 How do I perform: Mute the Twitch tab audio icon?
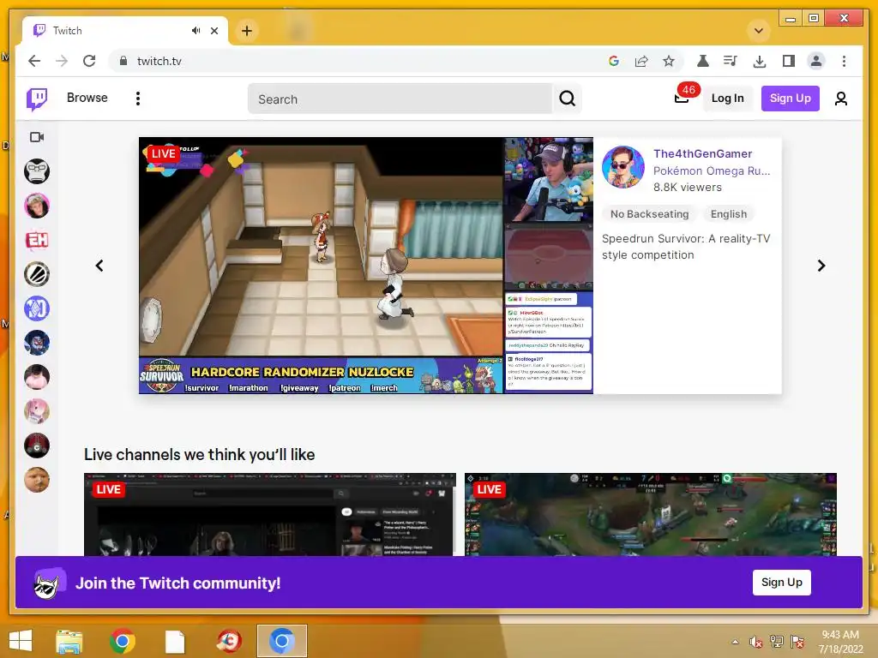[195, 31]
